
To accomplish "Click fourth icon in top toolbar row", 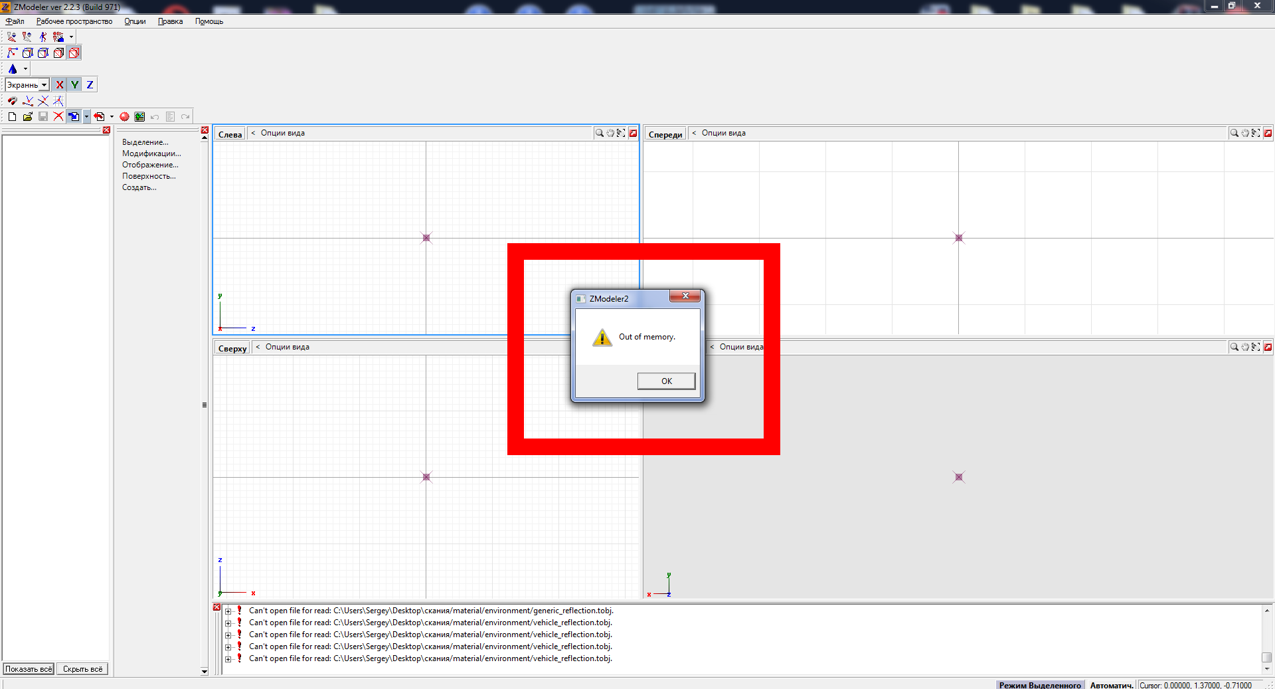I will tap(58, 37).
